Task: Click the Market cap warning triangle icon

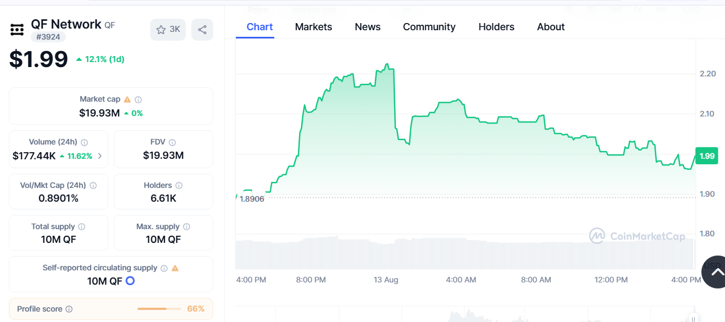Action: tap(128, 99)
